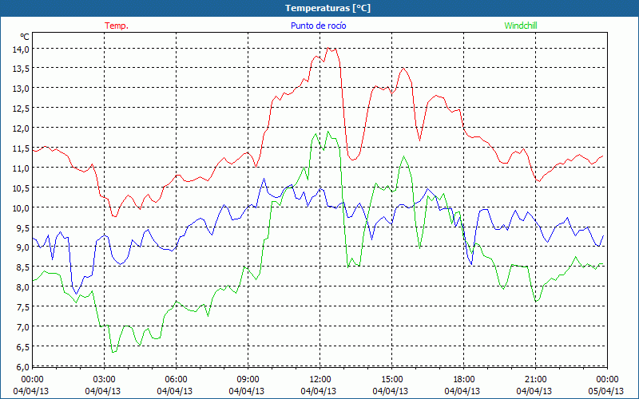The image size is (639, 399).
Task: Click the 8,0 y-axis value
Action: (23, 287)
